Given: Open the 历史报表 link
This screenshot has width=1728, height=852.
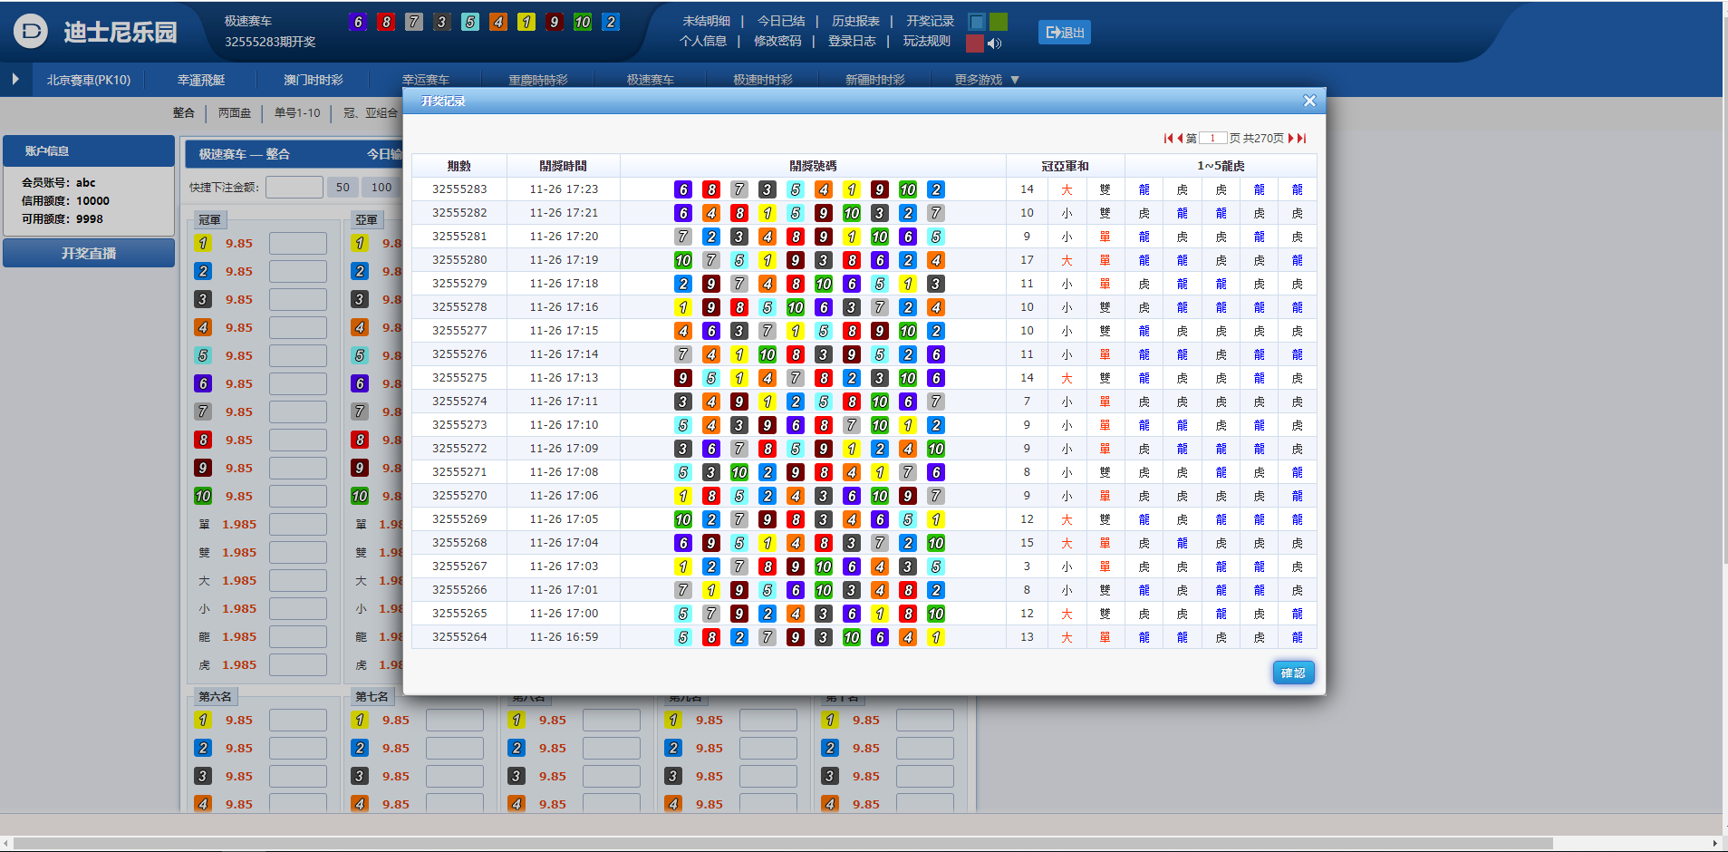Looking at the screenshot, I should click(855, 21).
